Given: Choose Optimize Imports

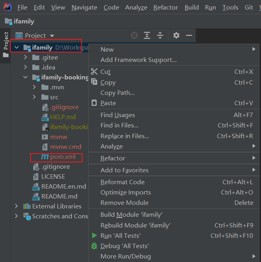Looking at the screenshot, I should pos(174,192).
